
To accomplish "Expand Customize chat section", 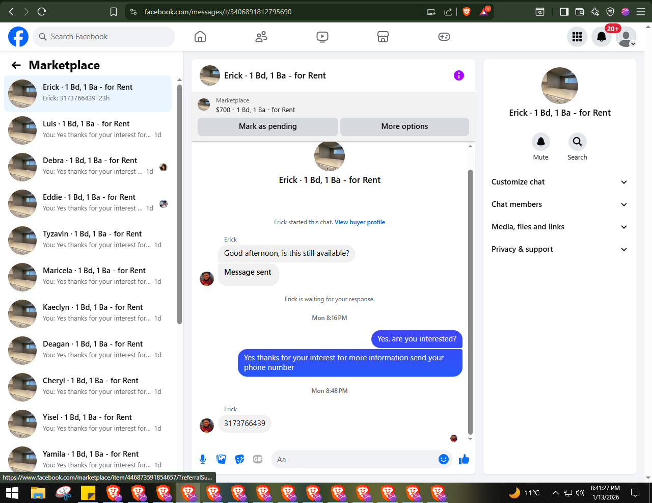I will click(559, 182).
